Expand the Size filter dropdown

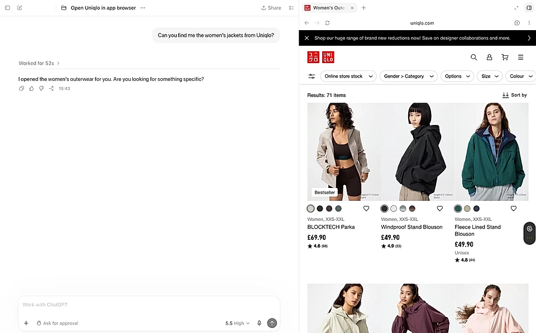coord(490,76)
